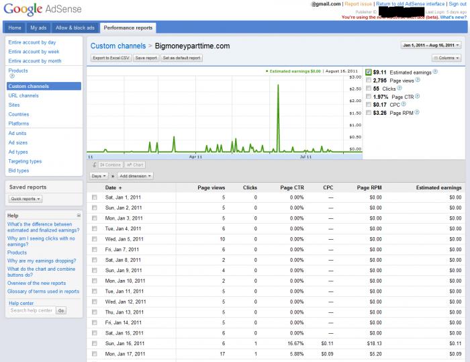Select the Sat, Jan 1, 2011 row checkbox
This screenshot has width=470, height=362.
95,197
